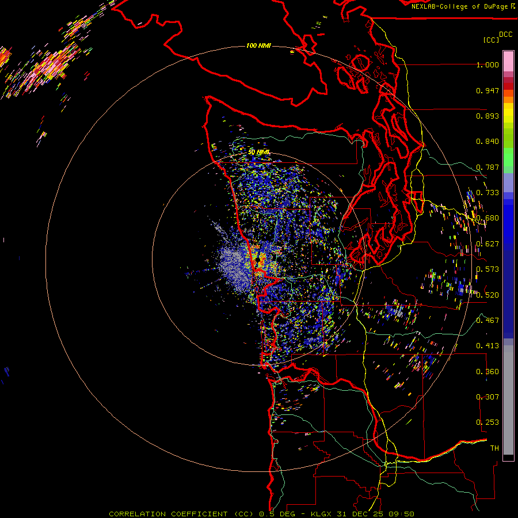Select the 0.733 color scale value
Viewport: 518px width, 518px height.
(487, 193)
